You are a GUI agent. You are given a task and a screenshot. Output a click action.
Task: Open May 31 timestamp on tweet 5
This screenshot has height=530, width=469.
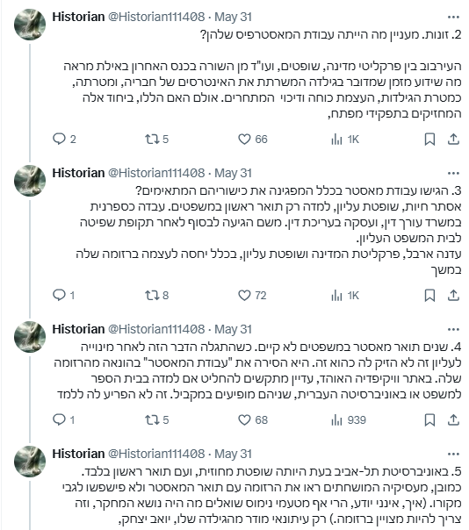233,454
